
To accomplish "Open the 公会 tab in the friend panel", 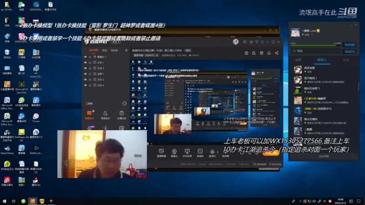I will [346, 60].
